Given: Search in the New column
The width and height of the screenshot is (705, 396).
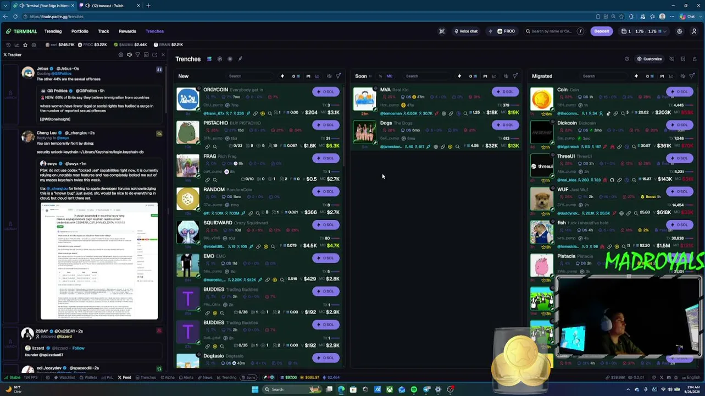Looking at the screenshot, I should point(250,76).
